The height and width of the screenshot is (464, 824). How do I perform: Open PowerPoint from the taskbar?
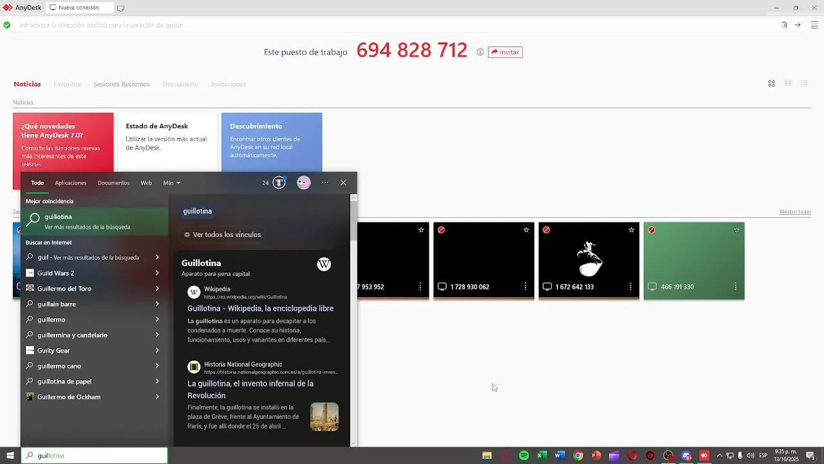click(596, 456)
